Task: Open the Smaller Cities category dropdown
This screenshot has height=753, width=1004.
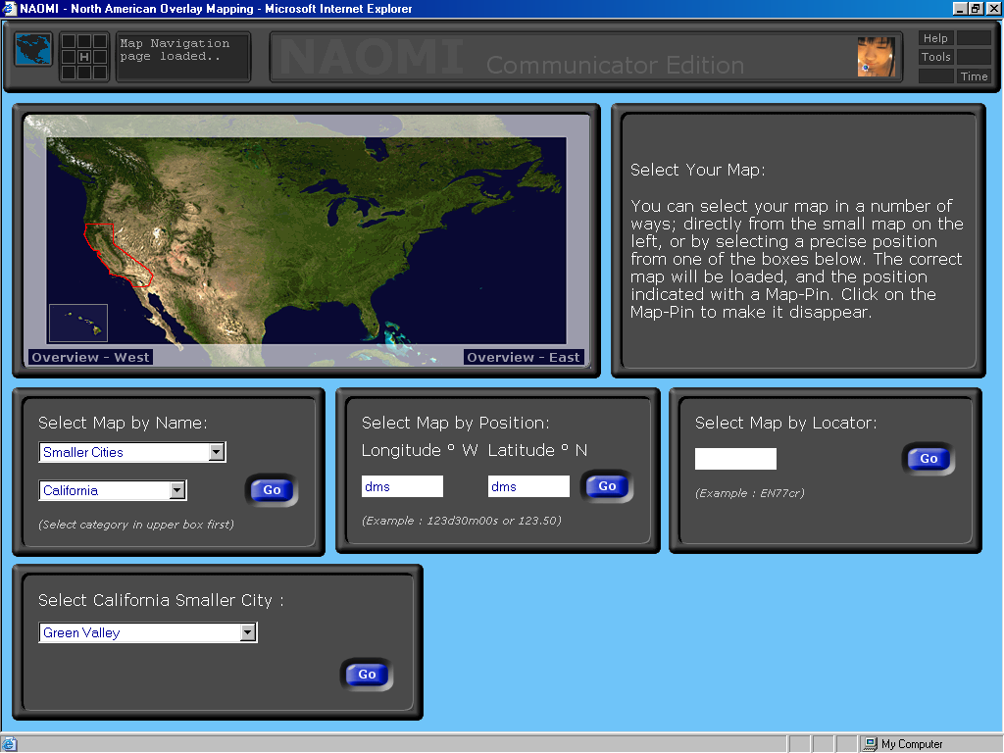Action: pos(132,452)
